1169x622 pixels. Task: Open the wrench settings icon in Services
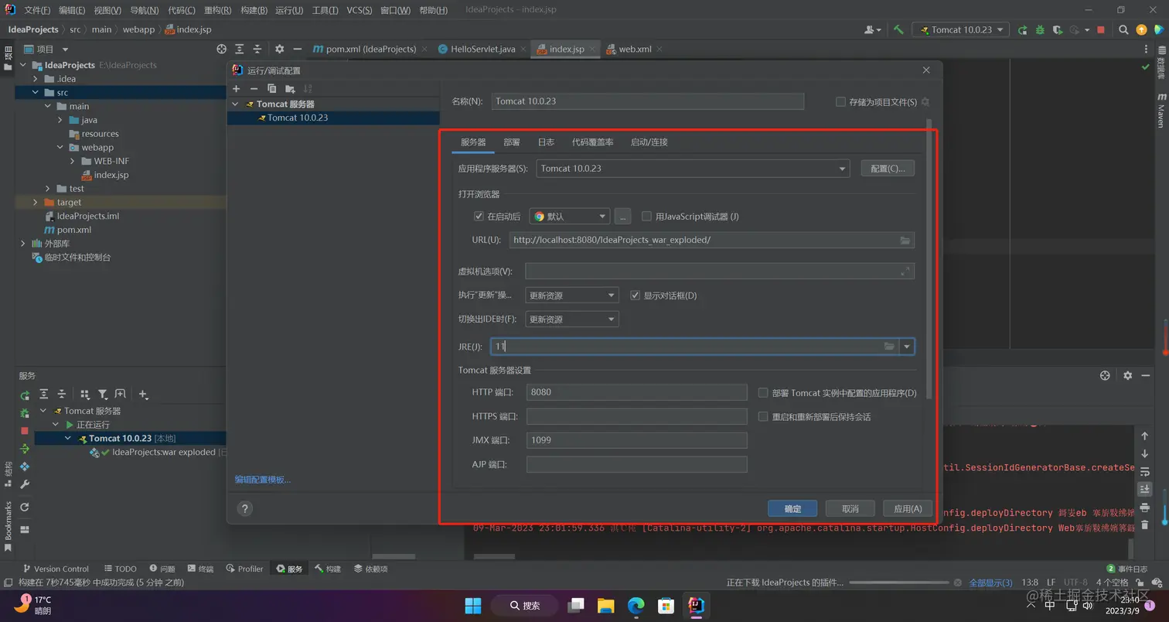(x=25, y=484)
